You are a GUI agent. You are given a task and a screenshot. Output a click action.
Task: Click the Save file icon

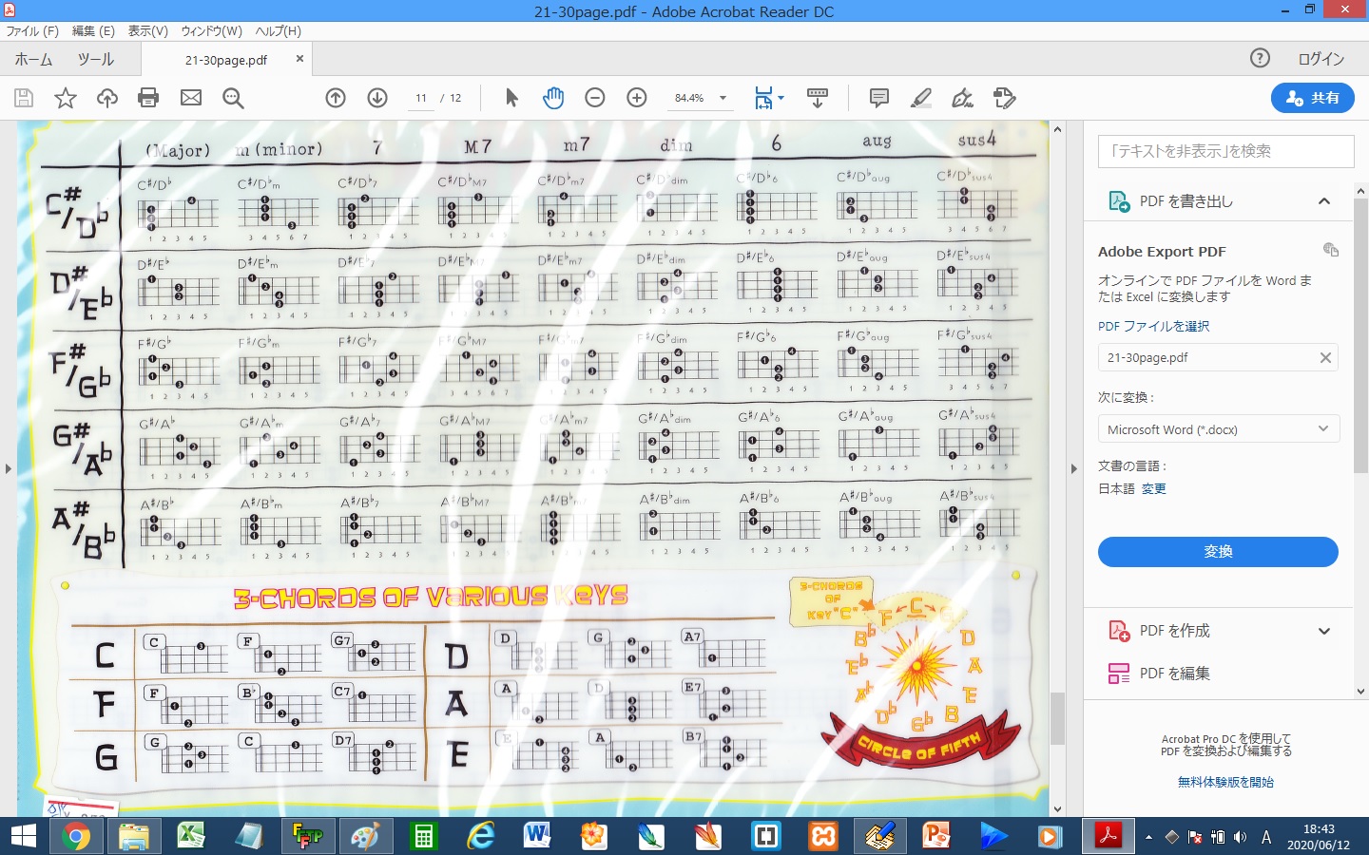tap(24, 98)
